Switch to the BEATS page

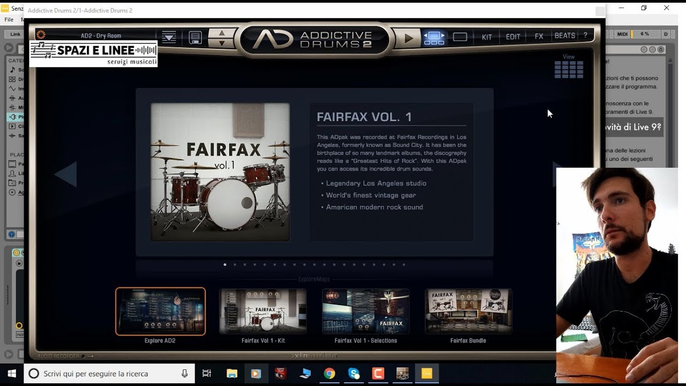click(564, 36)
